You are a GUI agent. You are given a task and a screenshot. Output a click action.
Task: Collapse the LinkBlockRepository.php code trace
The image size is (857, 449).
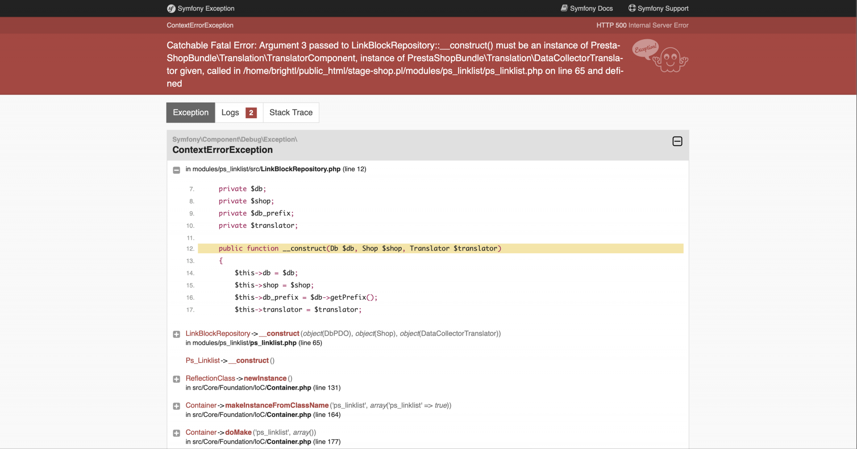[176, 170]
